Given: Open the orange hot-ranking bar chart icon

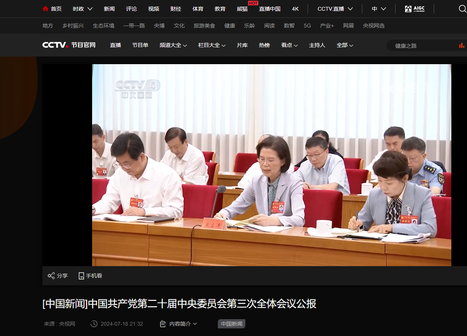Looking at the screenshot, I should pyautogui.click(x=462, y=45).
